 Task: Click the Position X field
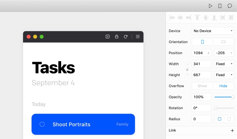[202, 53]
